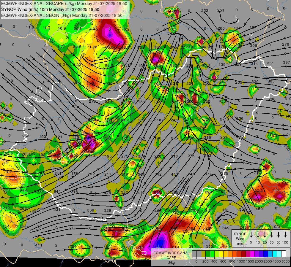Click the wind arrow above the 5 label
Image resolution: width=291 pixels, height=267 pixels.
[x=251, y=235]
